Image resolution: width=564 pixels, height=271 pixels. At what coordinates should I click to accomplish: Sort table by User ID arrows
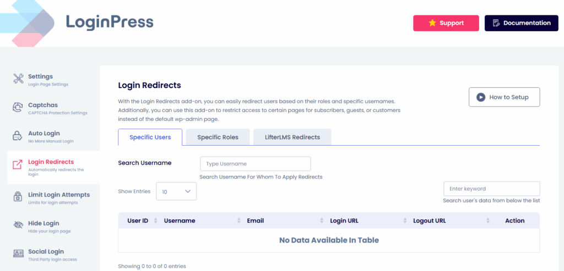pos(155,221)
